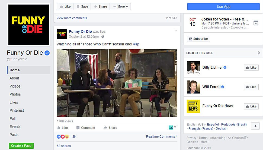The image size is (263, 150).
Task: Like the Will Ferrell page
Action: pos(251,87)
